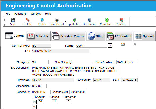
Task: Click the Category field containing SB
Action: 40,62
